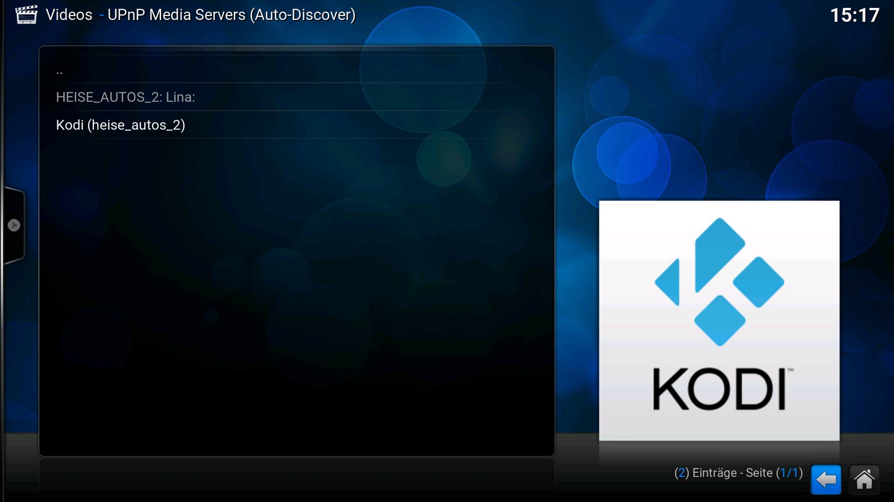Open Kodi (heise_autos_2) media server
This screenshot has width=894, height=502.
(121, 125)
